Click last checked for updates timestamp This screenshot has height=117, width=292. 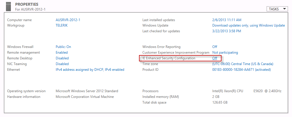[227, 31]
